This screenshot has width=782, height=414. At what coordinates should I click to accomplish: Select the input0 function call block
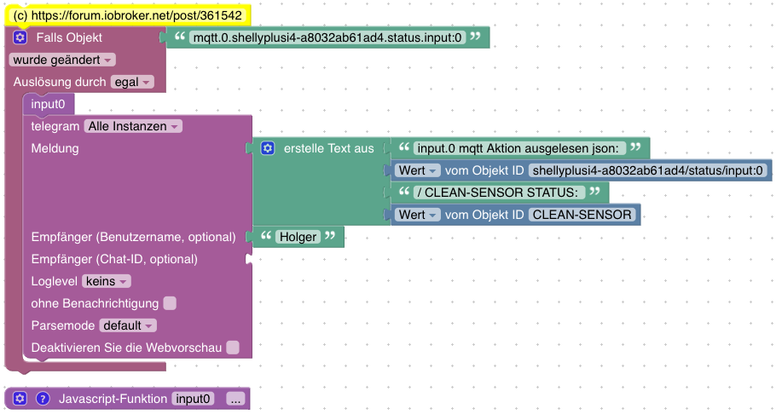click(48, 104)
